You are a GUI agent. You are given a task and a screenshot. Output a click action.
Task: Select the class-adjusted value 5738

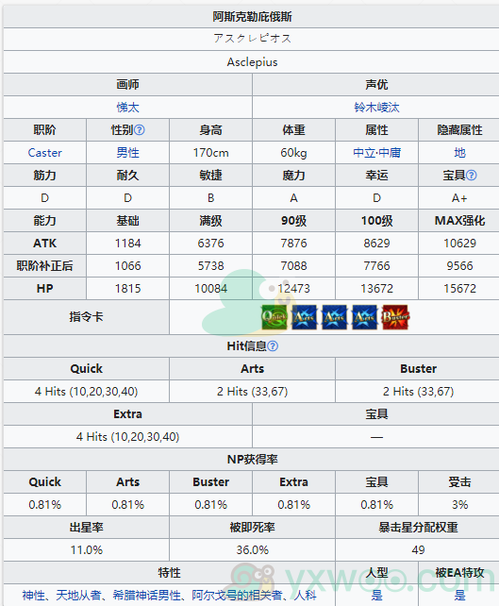tap(211, 266)
